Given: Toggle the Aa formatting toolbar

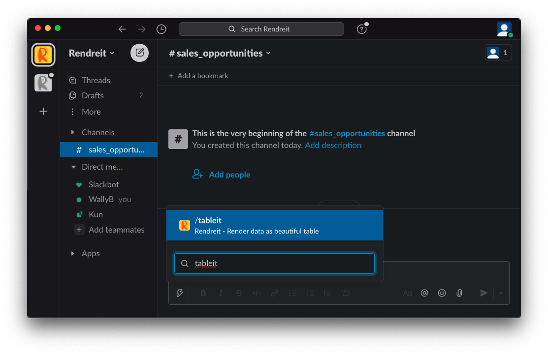Looking at the screenshot, I should point(407,293).
